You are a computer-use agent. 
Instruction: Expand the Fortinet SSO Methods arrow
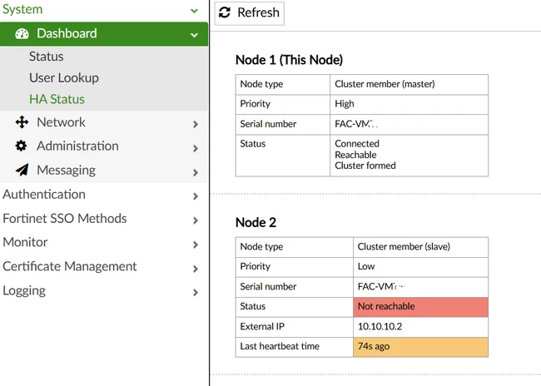tap(196, 220)
